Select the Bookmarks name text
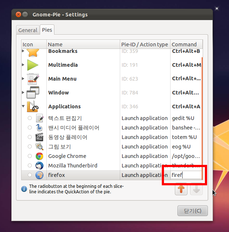 (63, 51)
